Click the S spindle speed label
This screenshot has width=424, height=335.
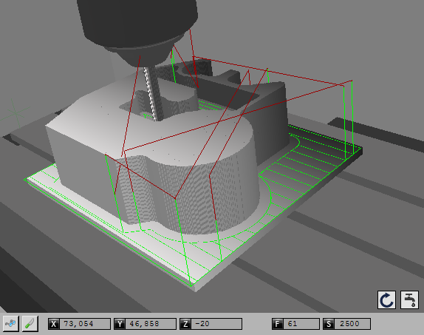[329, 324]
